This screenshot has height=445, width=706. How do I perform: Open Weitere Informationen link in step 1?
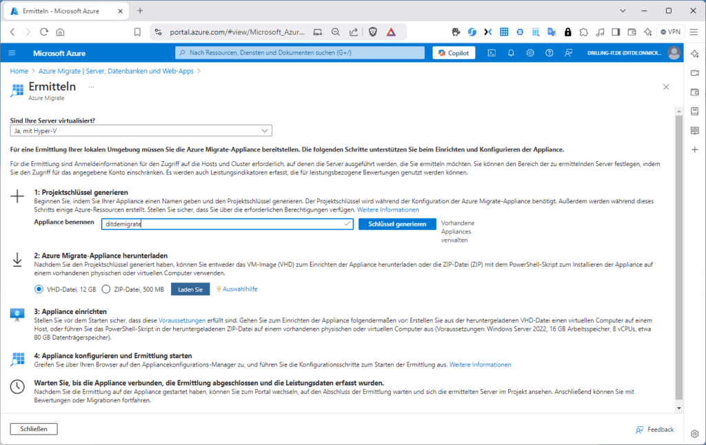(x=388, y=209)
